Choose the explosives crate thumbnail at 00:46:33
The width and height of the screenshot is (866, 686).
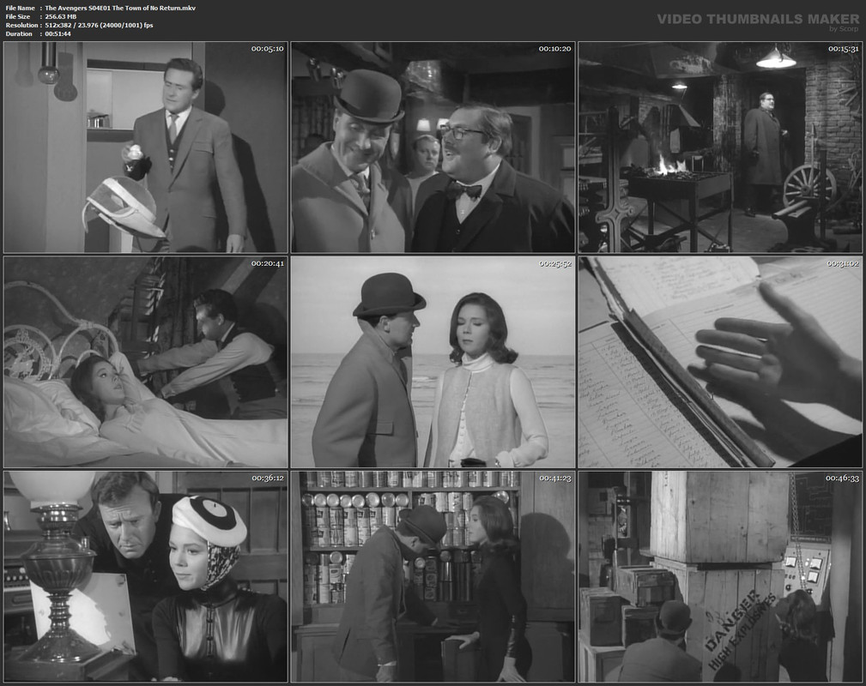click(720, 577)
